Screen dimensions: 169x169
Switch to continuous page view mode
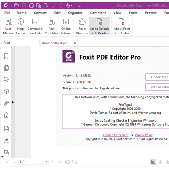point(160,162)
